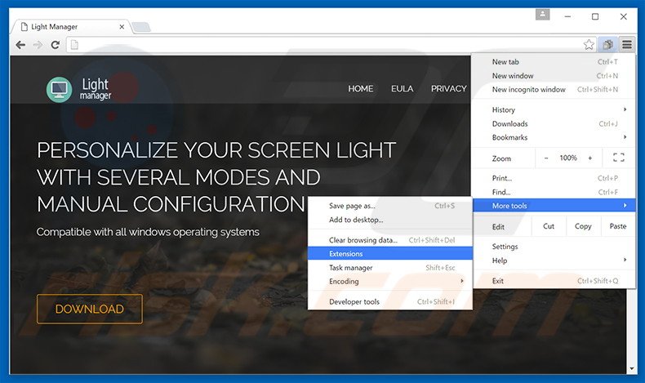Select the Light Manager tab

pyautogui.click(x=71, y=27)
